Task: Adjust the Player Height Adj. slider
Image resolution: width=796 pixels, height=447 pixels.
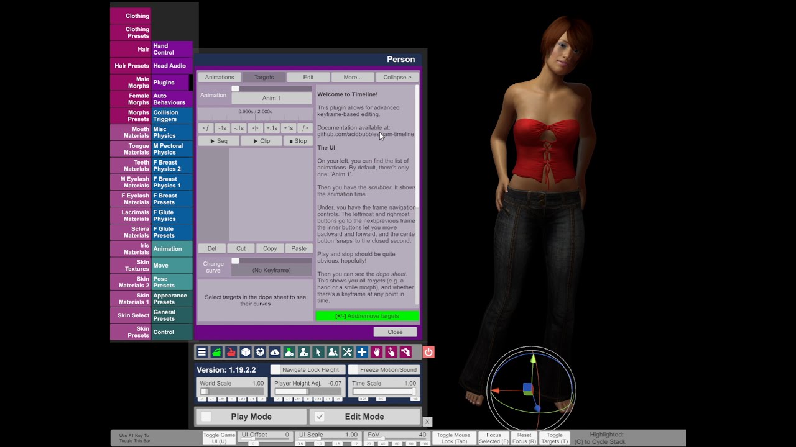Action: click(x=307, y=392)
